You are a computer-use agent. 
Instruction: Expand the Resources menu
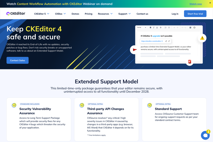[x=105, y=14]
